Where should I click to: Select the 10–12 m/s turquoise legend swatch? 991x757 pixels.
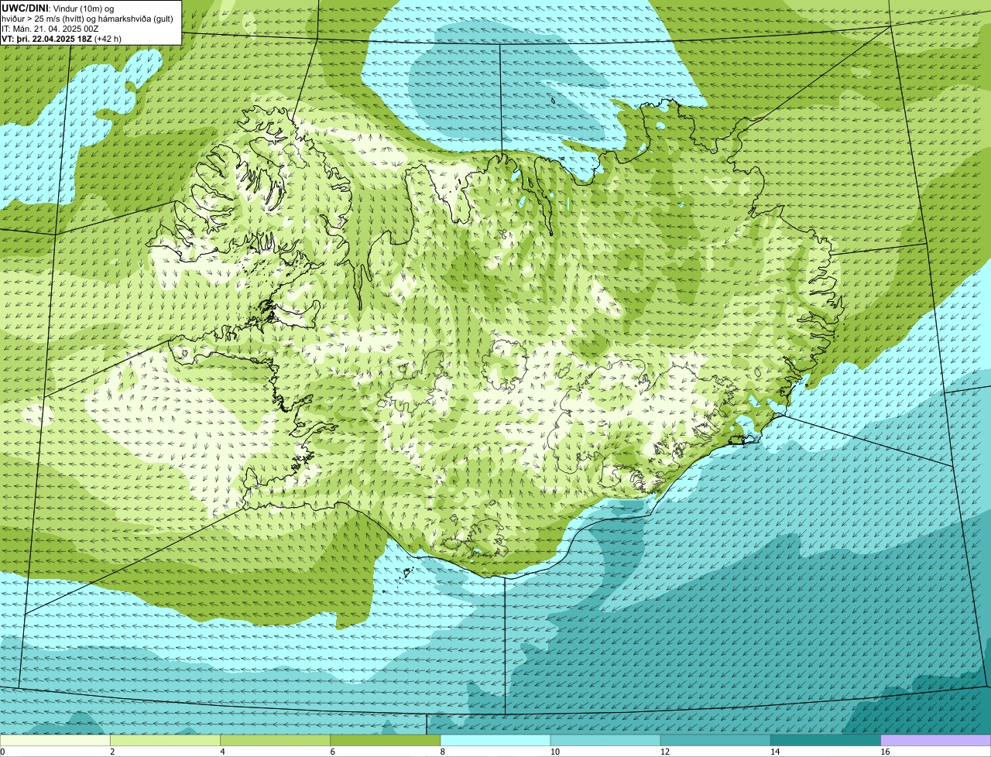point(605,740)
